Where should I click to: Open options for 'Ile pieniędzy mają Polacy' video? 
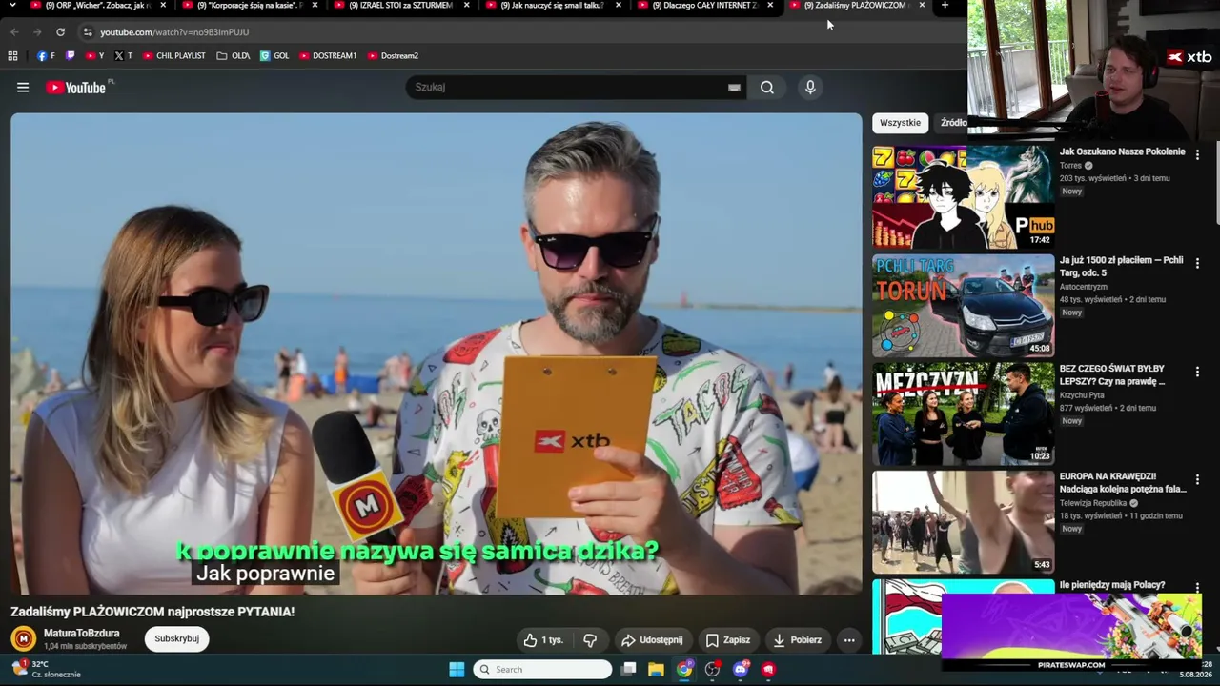(x=1197, y=588)
